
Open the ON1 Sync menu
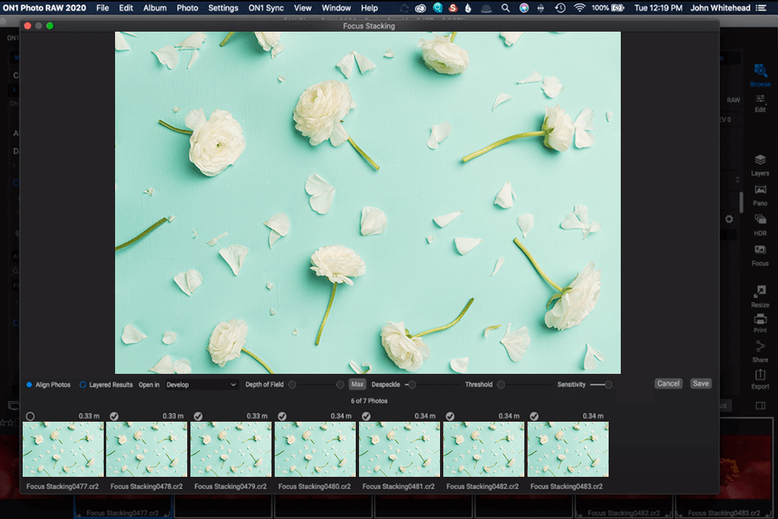pos(266,8)
